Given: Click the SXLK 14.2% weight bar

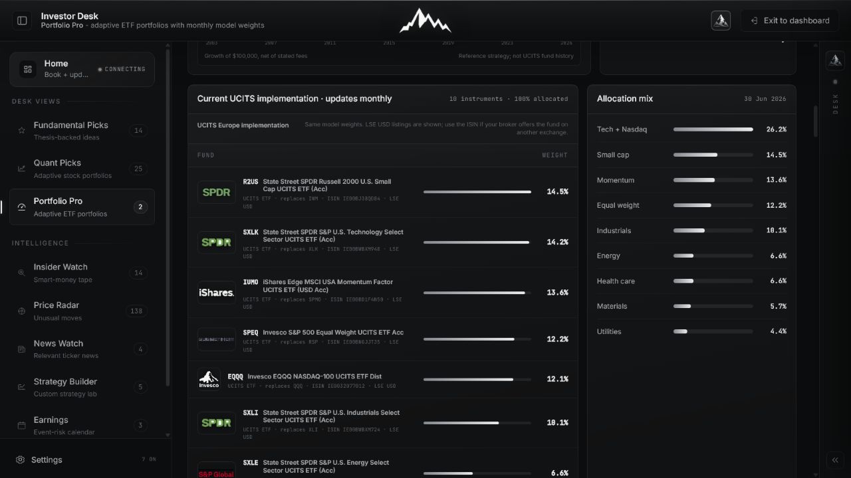Looking at the screenshot, I should pyautogui.click(x=477, y=242).
